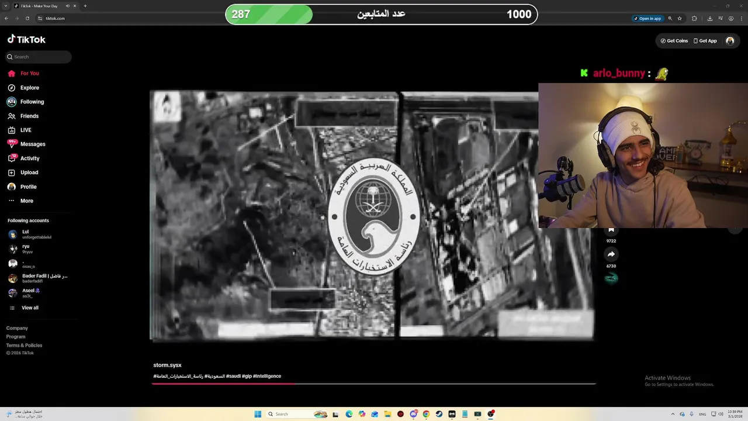
Task: Go to Explore page
Action: (x=23, y=88)
